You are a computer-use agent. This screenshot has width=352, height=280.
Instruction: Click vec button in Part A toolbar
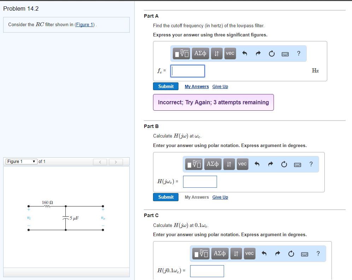coord(230,53)
